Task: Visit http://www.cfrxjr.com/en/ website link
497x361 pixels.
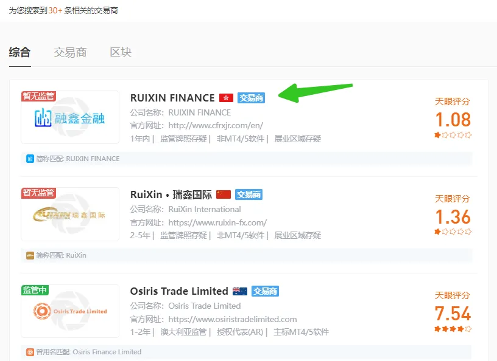Action: click(216, 126)
